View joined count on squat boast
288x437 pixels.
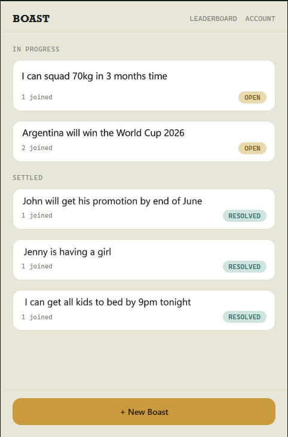[37, 97]
